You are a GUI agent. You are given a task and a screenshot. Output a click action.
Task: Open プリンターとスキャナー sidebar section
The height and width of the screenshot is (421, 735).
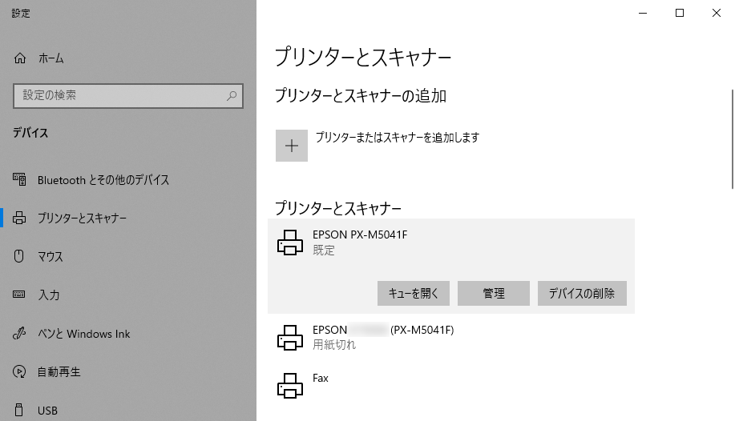point(82,219)
